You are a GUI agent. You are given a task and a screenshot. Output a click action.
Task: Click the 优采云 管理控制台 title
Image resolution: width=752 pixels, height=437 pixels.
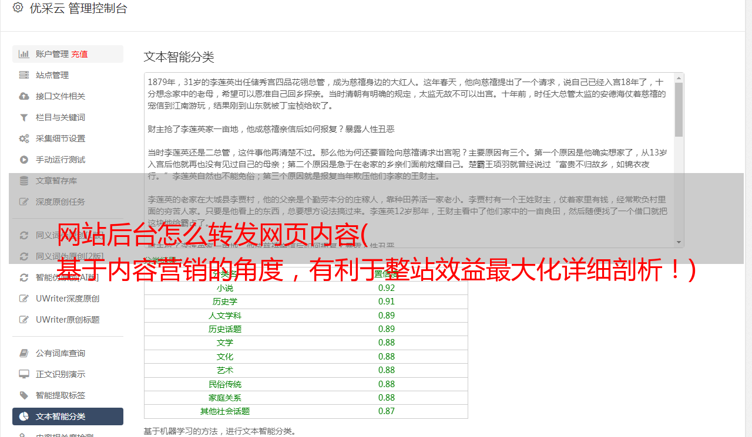(78, 8)
